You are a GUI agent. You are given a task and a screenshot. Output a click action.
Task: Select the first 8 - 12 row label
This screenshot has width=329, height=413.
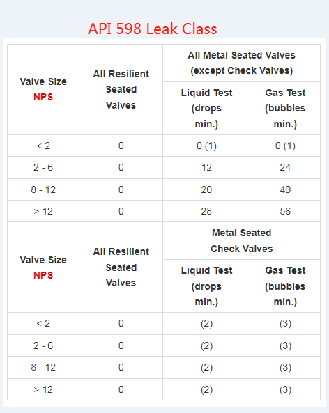click(43, 189)
